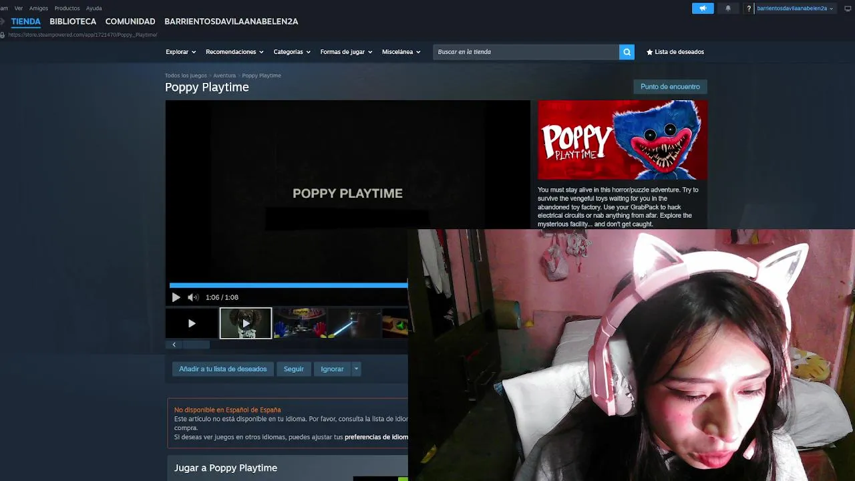Click the Todos los juegos breadcrumb
The image size is (855, 481).
(186, 75)
